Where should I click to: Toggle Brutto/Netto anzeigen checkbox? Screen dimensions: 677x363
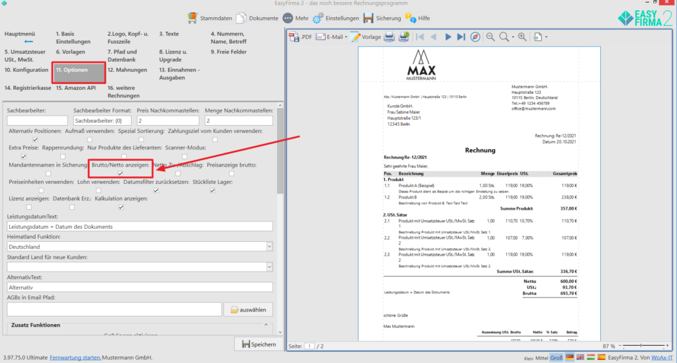pos(120,173)
